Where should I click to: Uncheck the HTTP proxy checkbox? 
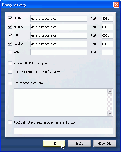click(10, 18)
